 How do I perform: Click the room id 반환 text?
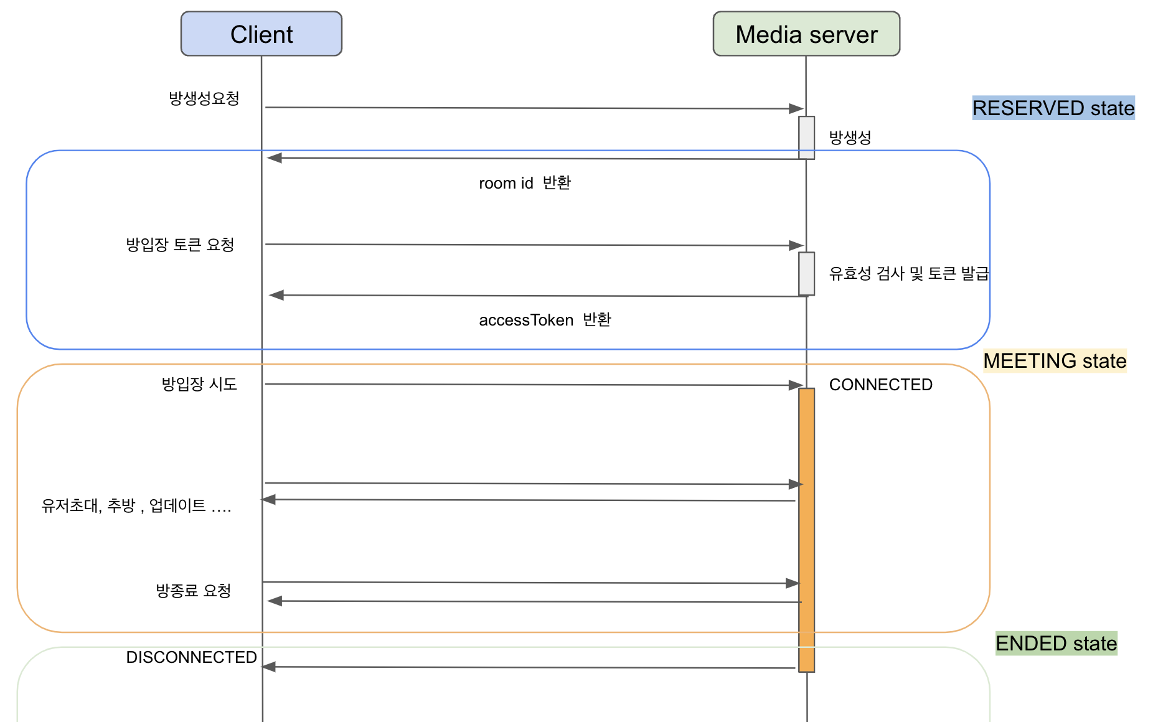click(525, 183)
